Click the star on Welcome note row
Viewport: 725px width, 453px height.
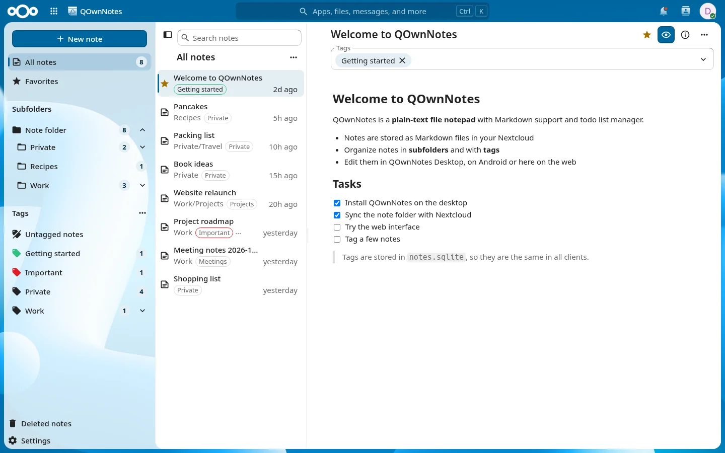[x=165, y=84]
